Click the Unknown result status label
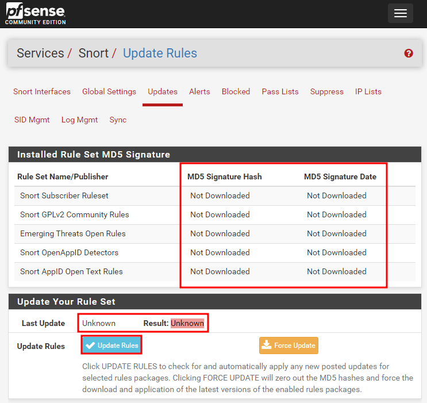 pyautogui.click(x=187, y=323)
